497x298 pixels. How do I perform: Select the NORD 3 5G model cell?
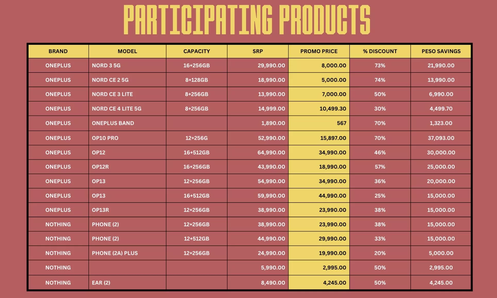(106, 66)
